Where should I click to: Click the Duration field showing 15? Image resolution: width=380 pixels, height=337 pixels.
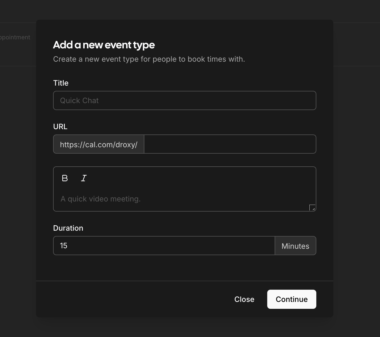164,246
